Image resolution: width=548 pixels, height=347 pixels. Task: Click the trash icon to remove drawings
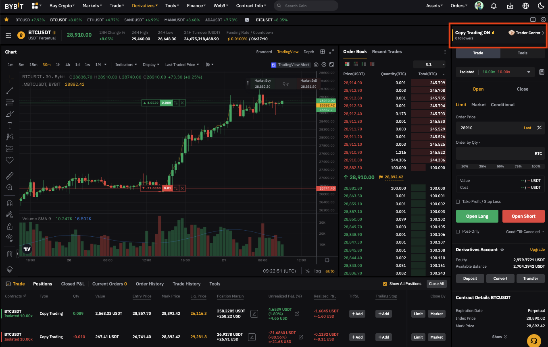10,254
